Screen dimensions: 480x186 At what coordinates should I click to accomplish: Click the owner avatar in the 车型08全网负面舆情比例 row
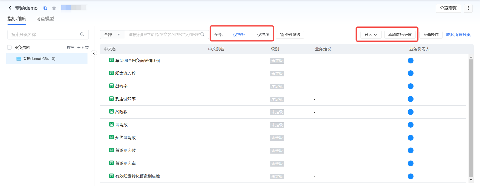(410, 60)
